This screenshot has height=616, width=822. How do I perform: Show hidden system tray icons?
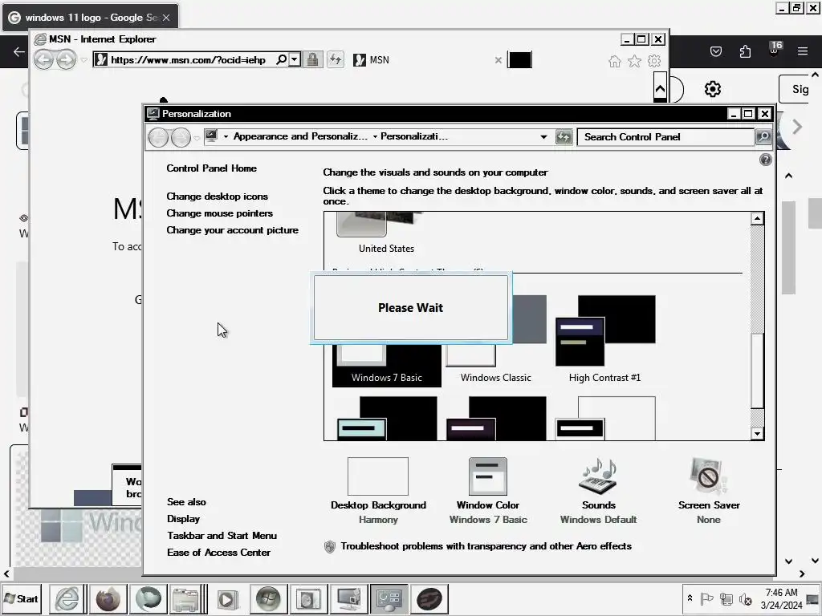click(690, 598)
